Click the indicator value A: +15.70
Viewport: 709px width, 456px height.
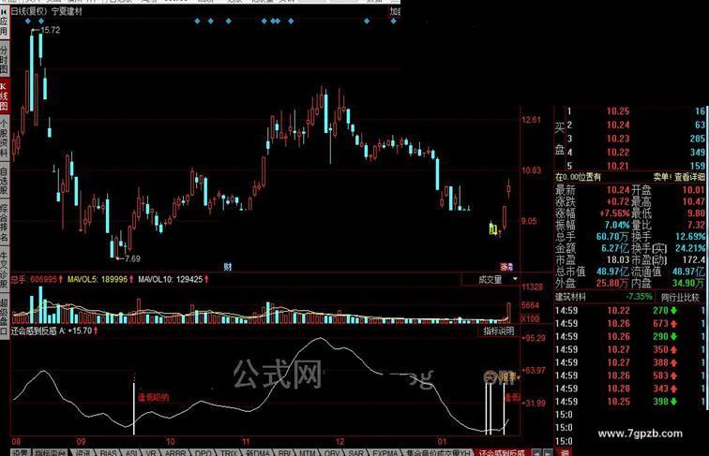tap(78, 331)
